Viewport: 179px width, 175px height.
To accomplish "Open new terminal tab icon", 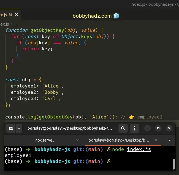I will (11, 128).
